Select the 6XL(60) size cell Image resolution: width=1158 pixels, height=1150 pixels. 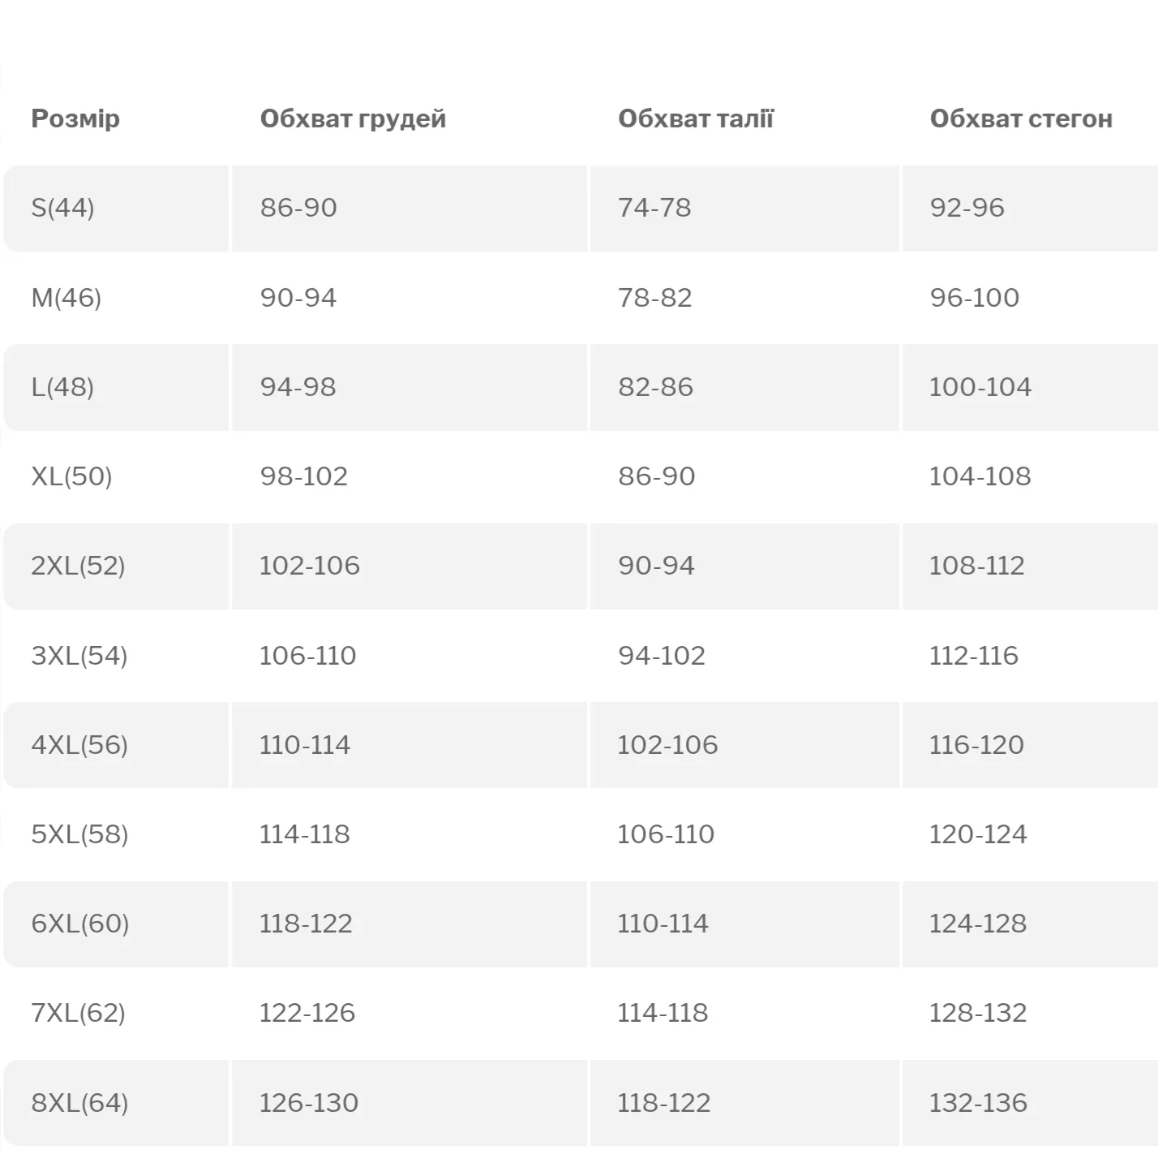pyautogui.click(x=80, y=924)
